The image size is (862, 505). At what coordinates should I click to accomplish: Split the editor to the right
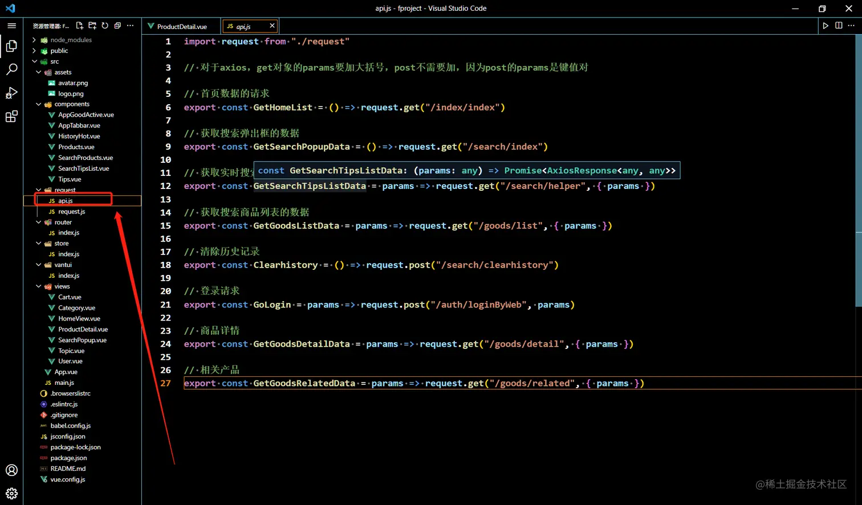(839, 26)
